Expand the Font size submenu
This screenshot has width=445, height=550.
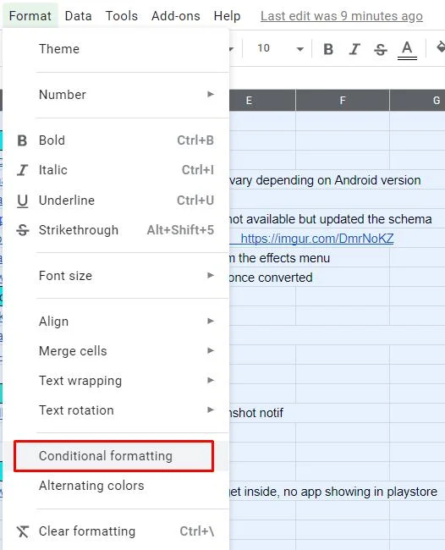116,276
